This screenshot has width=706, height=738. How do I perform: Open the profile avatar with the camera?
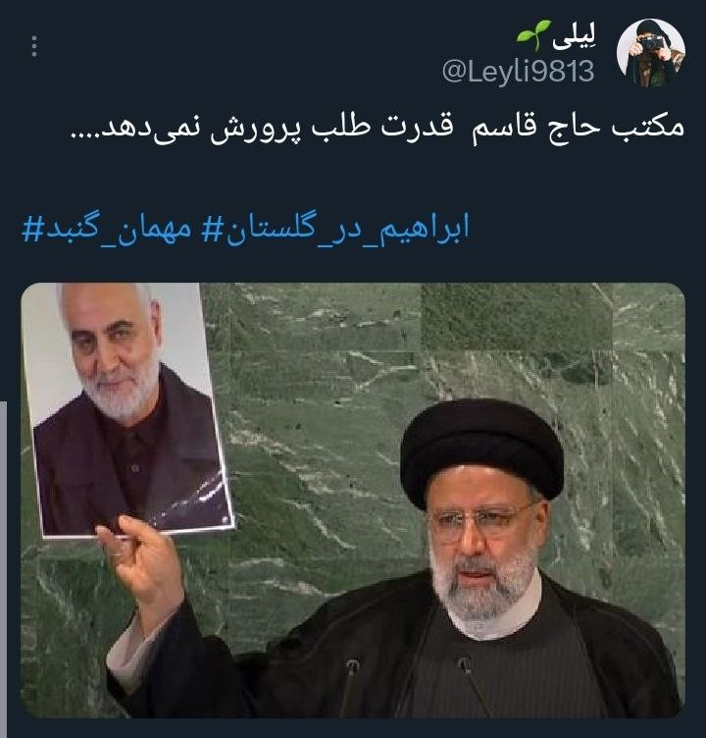point(651,53)
